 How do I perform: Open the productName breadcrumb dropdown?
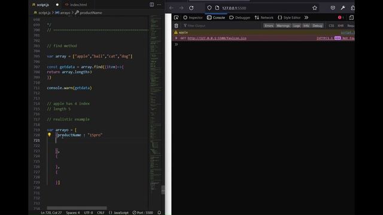[89, 13]
